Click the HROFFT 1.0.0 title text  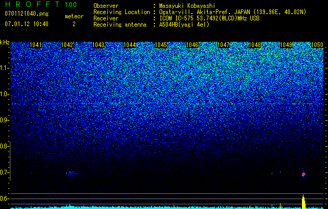(x=41, y=4)
